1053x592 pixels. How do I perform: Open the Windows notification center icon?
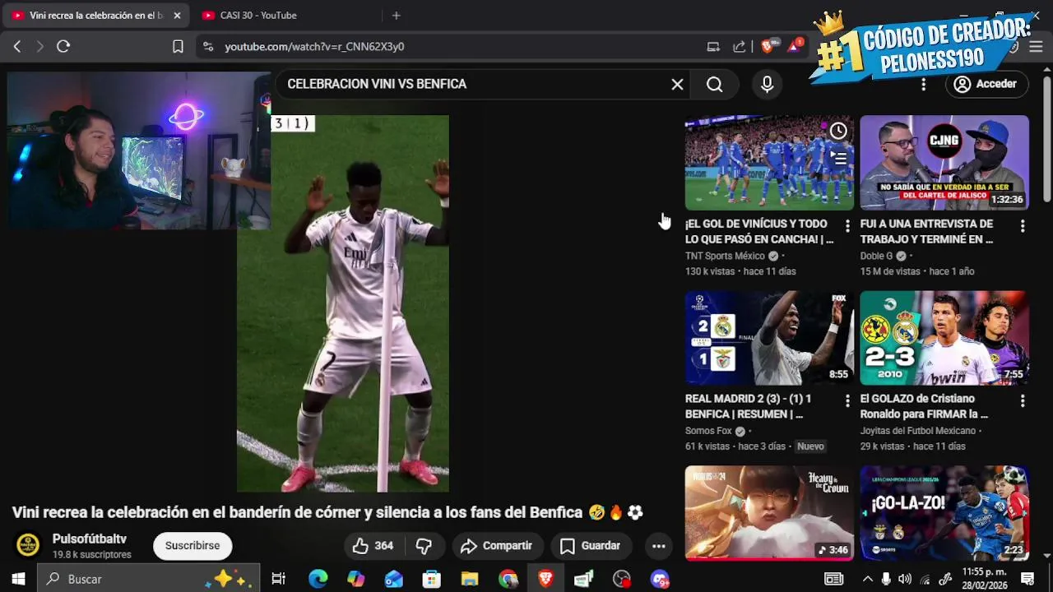pos(1027,579)
